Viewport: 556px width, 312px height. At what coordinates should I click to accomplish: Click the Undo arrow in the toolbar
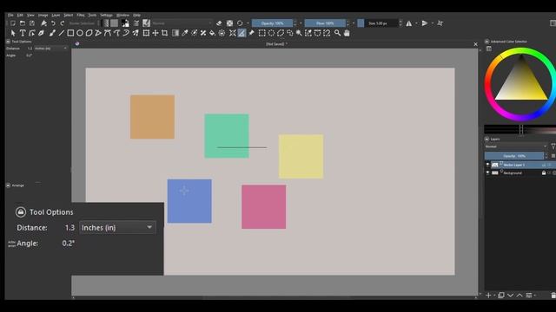pyautogui.click(x=53, y=23)
